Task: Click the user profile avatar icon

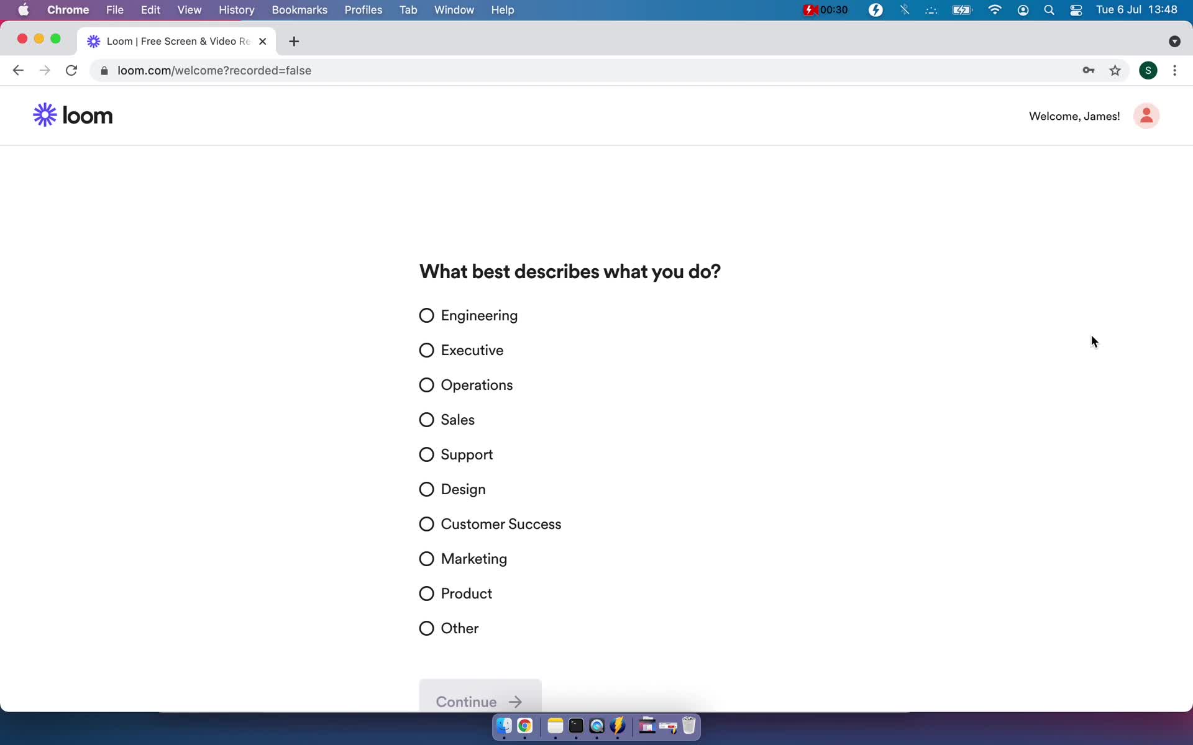Action: pos(1146,116)
